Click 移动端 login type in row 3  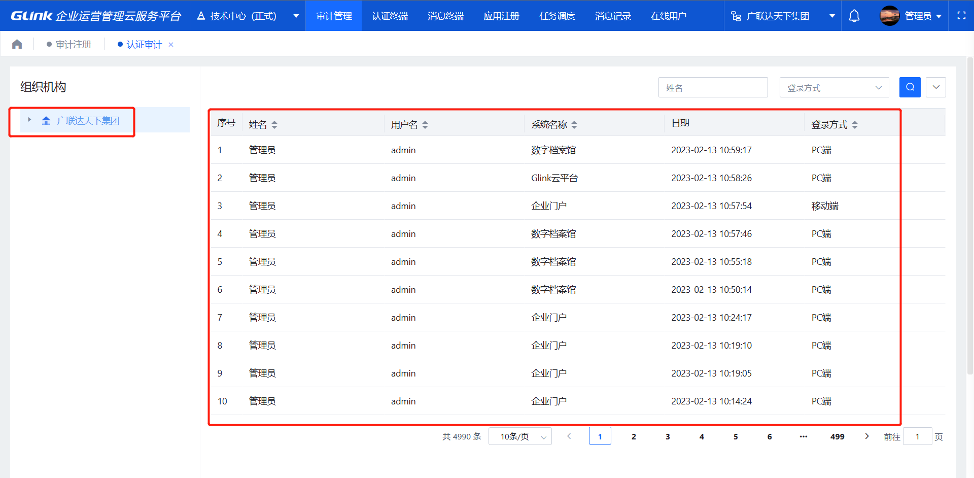pyautogui.click(x=825, y=206)
